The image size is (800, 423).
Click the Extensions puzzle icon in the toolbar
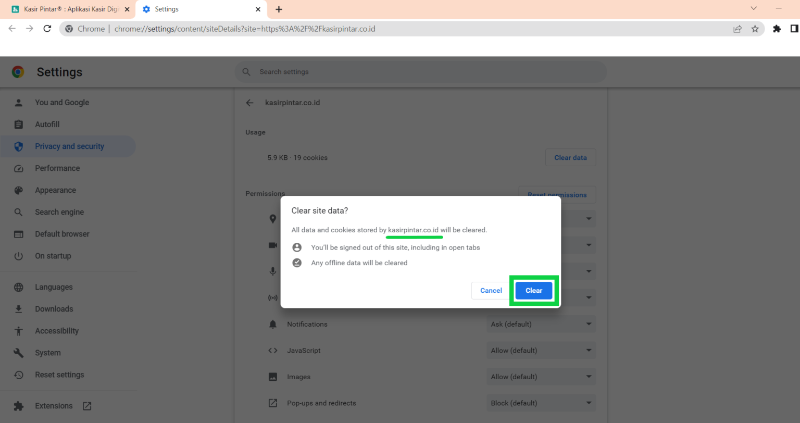[x=777, y=29]
